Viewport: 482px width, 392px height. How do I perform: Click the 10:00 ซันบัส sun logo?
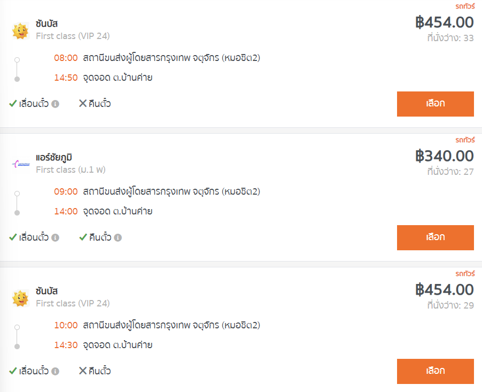[x=20, y=298]
